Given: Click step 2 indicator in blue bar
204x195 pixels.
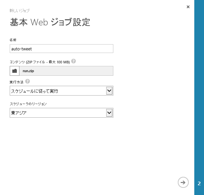Looking at the screenshot, I should [199, 184].
